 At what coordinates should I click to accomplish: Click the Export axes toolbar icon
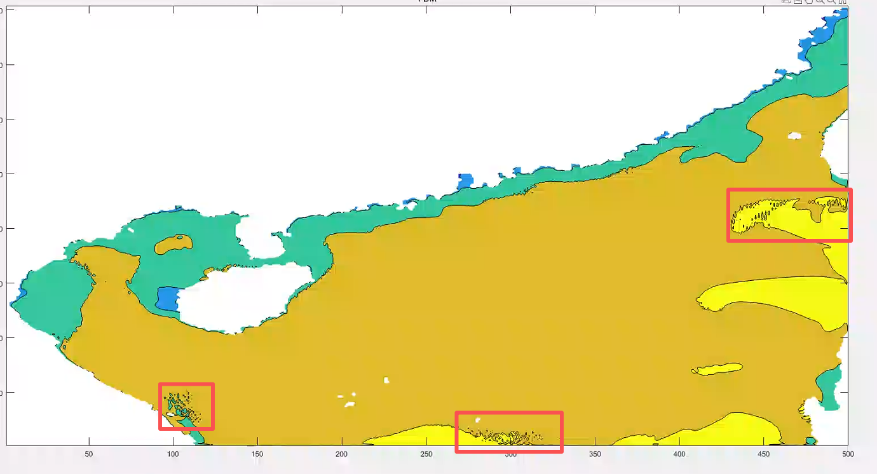click(x=785, y=2)
